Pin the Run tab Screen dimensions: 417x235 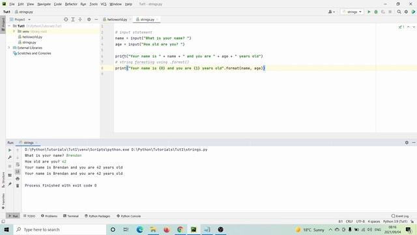point(10,184)
